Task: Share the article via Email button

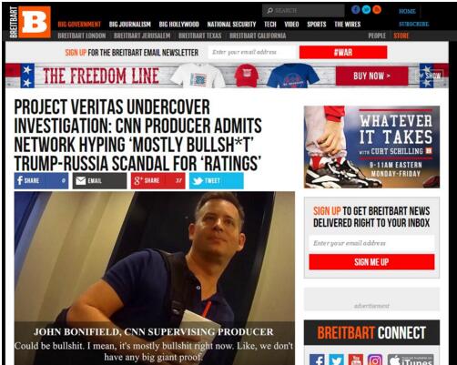Action: pyautogui.click(x=99, y=181)
